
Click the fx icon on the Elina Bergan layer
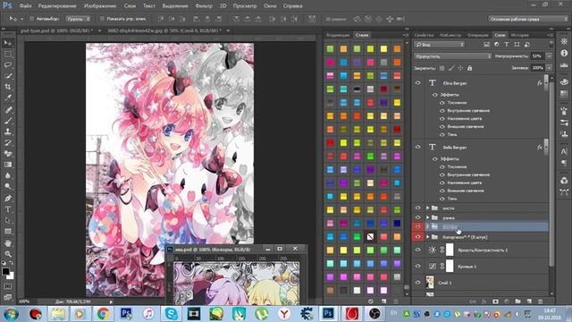coord(539,83)
